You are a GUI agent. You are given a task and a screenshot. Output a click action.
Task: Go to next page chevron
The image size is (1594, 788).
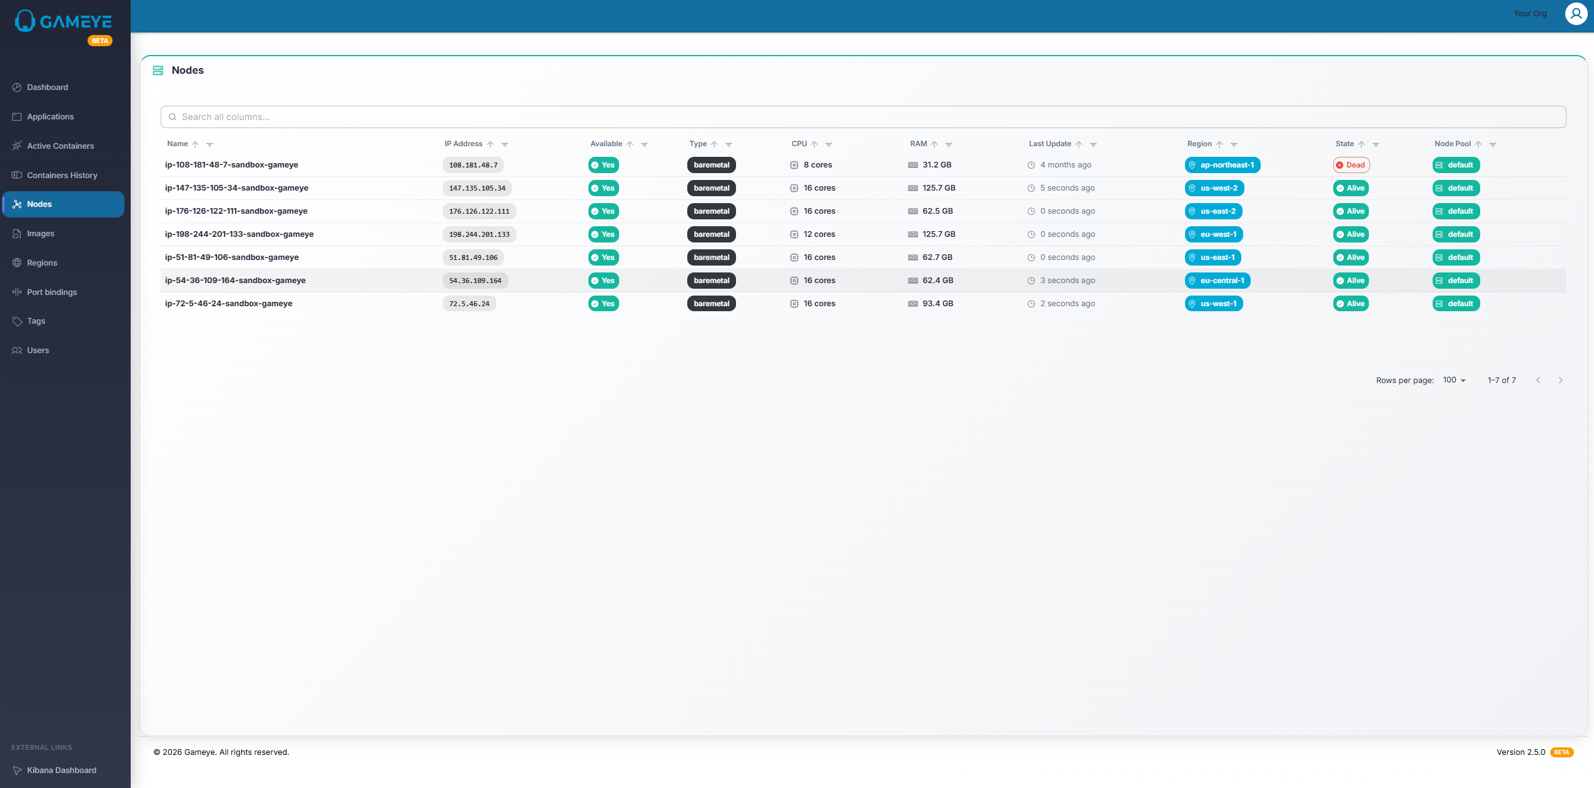click(x=1561, y=380)
